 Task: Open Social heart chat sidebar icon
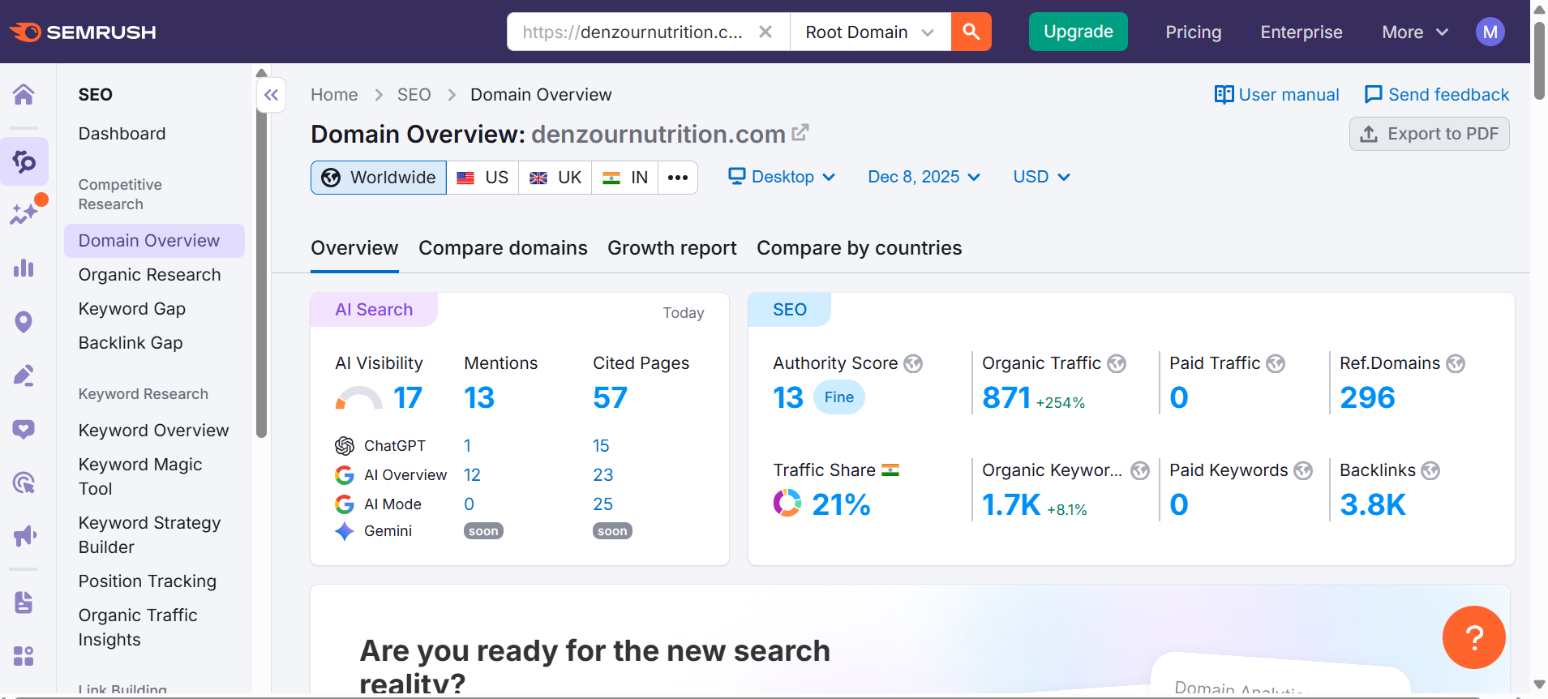(24, 429)
